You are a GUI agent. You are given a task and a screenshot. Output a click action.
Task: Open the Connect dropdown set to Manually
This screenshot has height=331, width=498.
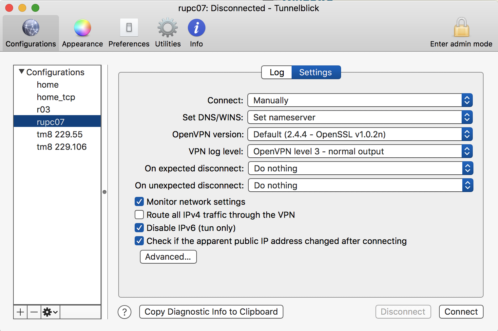[360, 100]
